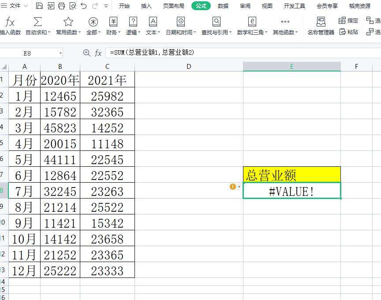Switch to the 审阅 tab
Image resolution: width=381 pixels, height=300 pixels.
click(x=245, y=6)
